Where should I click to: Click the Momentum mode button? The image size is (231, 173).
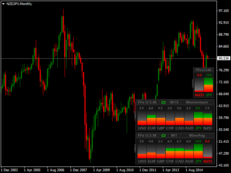point(197,102)
